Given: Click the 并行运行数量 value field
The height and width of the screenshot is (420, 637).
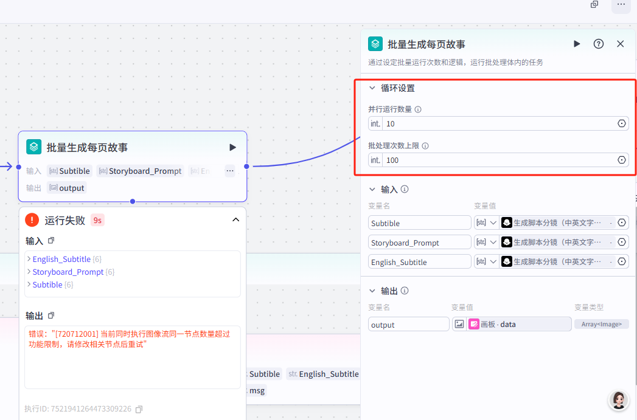Looking at the screenshot, I should [499, 123].
